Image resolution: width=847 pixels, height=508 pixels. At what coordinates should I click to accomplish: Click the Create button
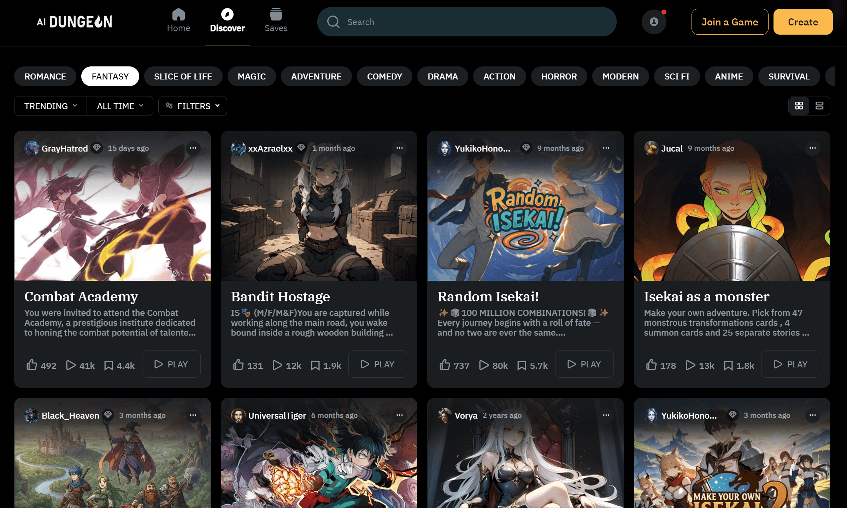803,22
